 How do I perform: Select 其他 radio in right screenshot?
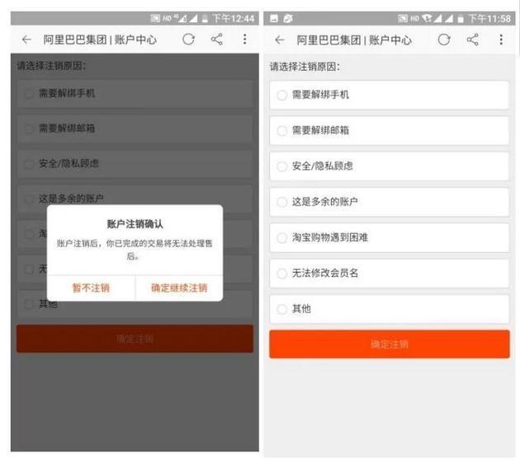tap(282, 309)
